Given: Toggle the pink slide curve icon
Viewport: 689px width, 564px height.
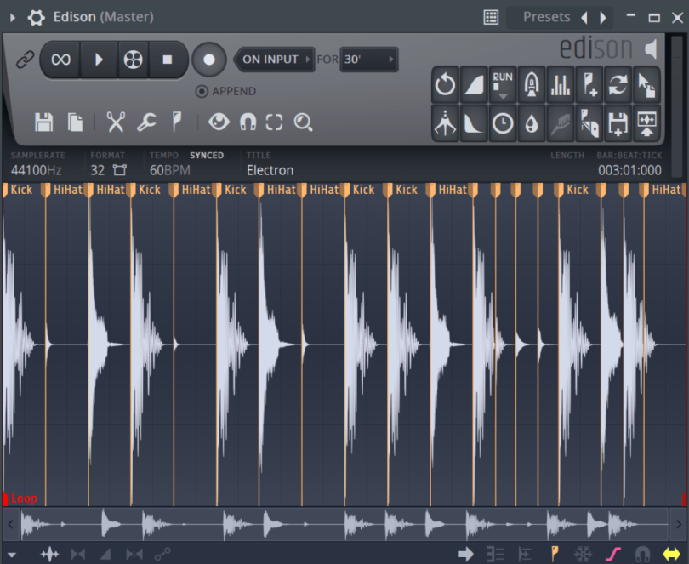Looking at the screenshot, I should click(613, 555).
